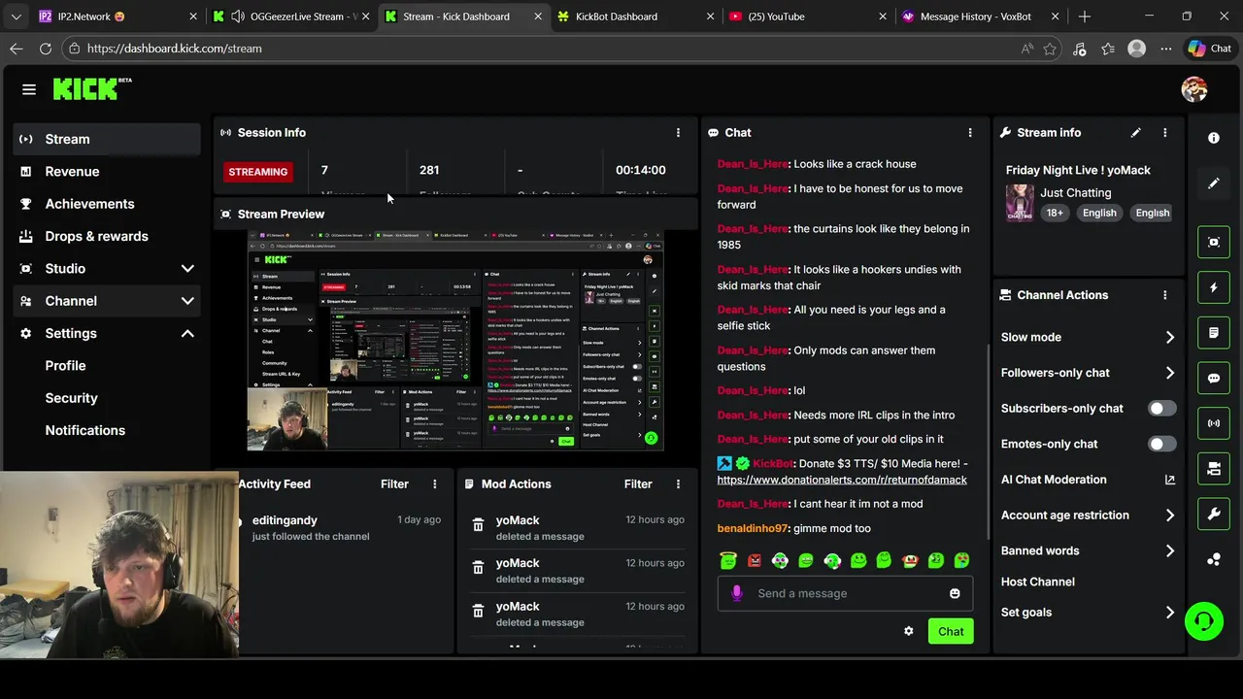Screen dimensions: 1243x699
Task: Go to Revenue page
Action: click(107, 172)
